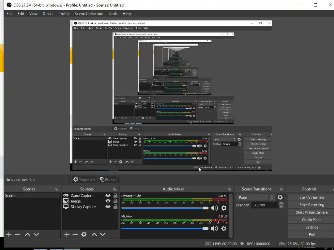Click Start Virtual Camera
This screenshot has height=250, width=334.
tap(311, 212)
